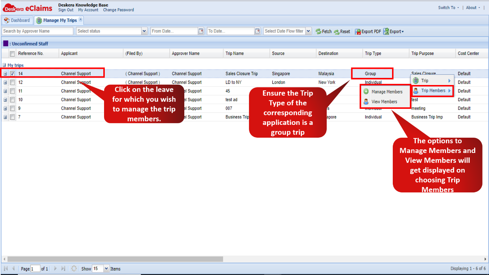The image size is (489, 275).
Task: Open the Trip submenu in context menu
Action: (432, 81)
